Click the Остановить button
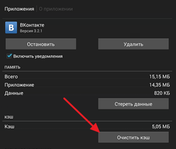Image resolution: width=176 pixels, height=149 pixels. coord(41,44)
